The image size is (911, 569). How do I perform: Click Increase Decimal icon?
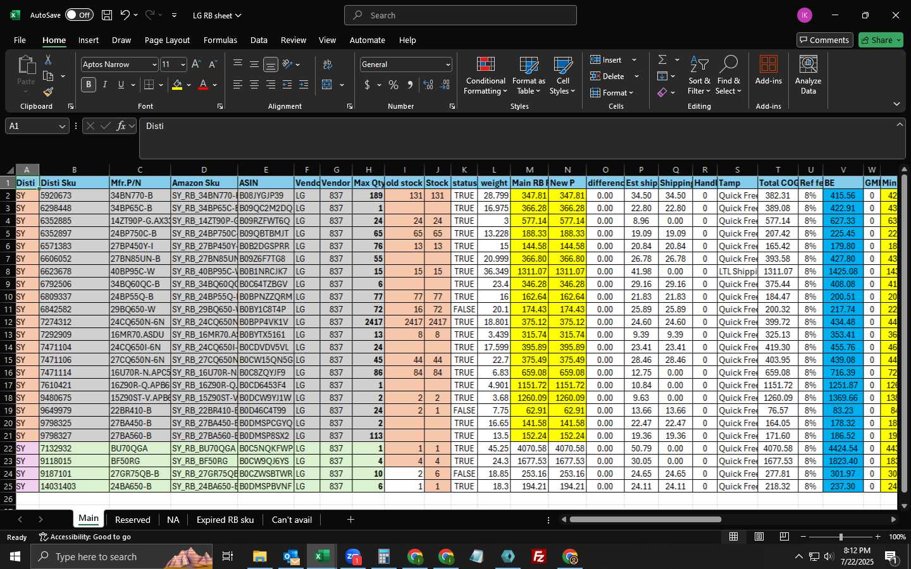tap(428, 85)
